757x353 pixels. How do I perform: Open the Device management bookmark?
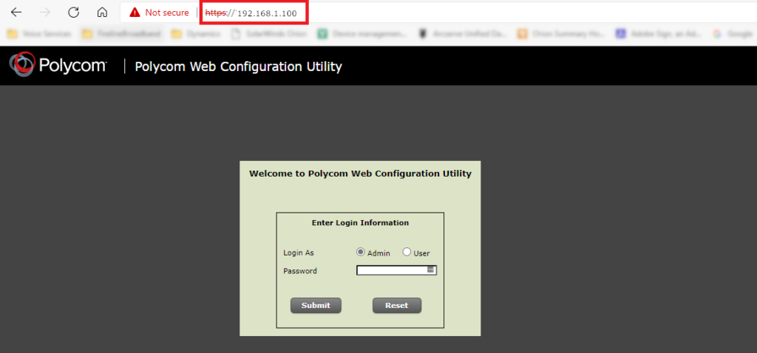tap(362, 34)
